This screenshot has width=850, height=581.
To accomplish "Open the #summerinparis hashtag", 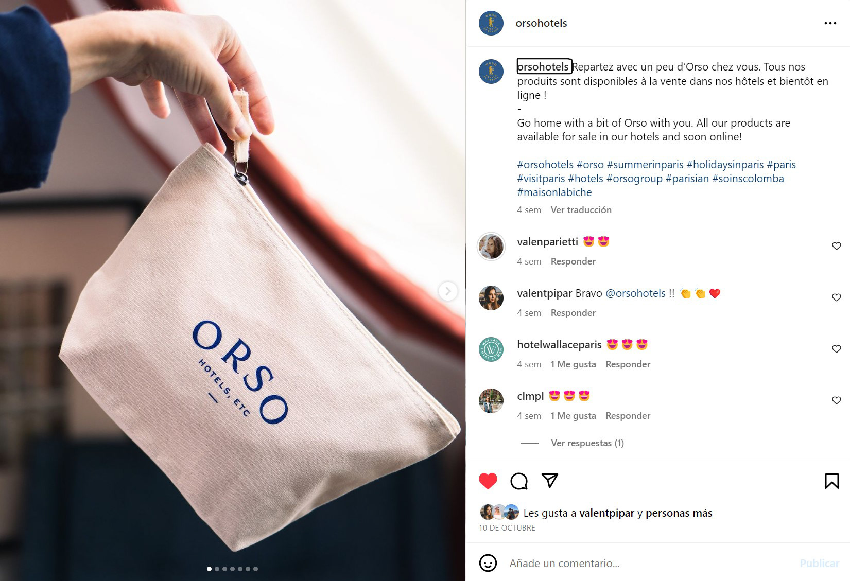I will (x=645, y=165).
